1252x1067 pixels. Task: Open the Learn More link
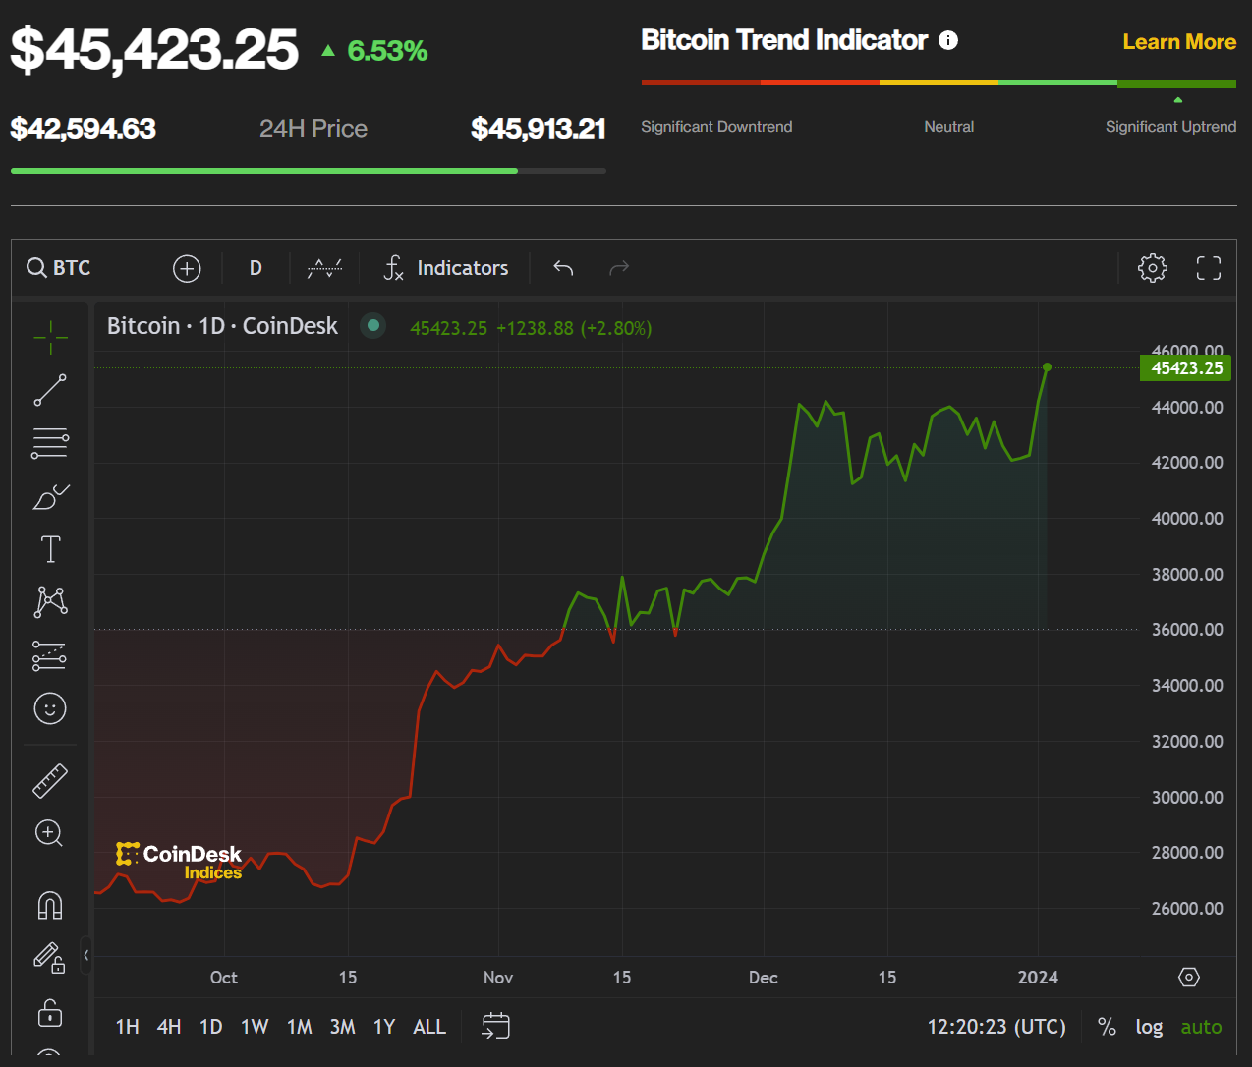pos(1179,42)
